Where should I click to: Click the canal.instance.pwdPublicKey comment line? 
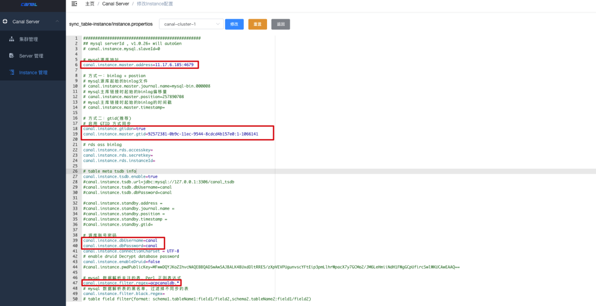coord(271,267)
